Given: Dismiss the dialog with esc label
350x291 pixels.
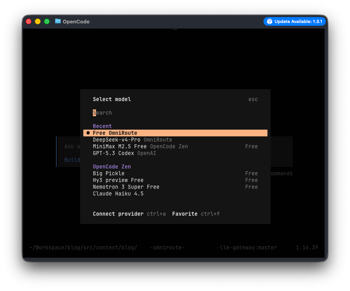Looking at the screenshot, I should 253,100.
